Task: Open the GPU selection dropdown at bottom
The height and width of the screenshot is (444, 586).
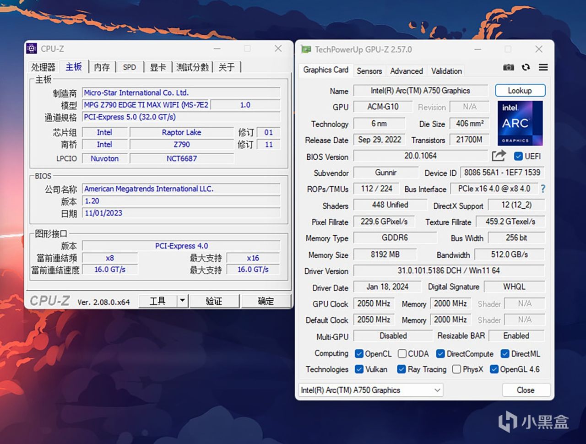Action: pos(436,390)
